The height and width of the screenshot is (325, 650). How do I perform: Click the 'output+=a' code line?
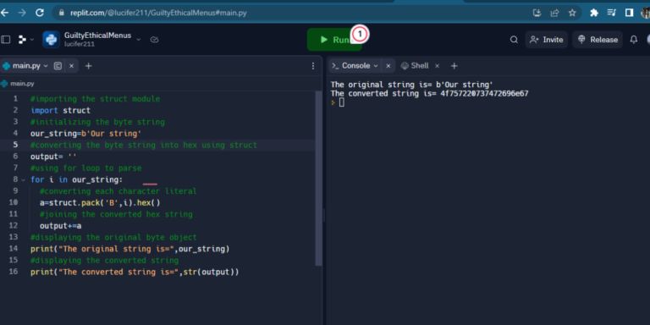61,226
